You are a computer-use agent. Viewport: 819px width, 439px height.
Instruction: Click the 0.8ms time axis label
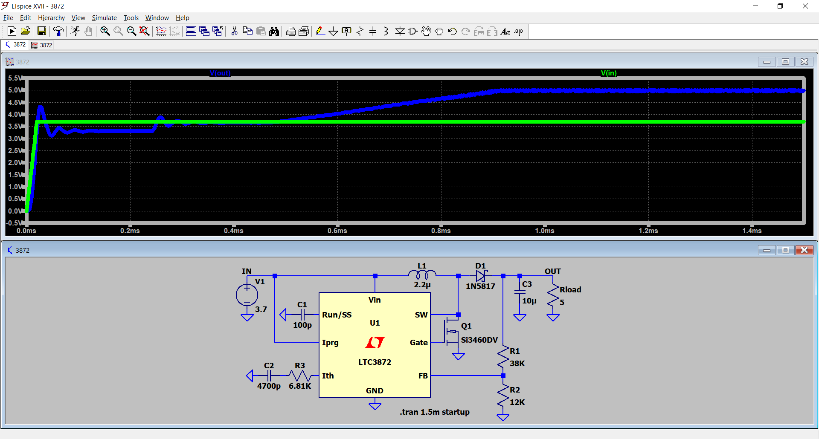tap(441, 231)
